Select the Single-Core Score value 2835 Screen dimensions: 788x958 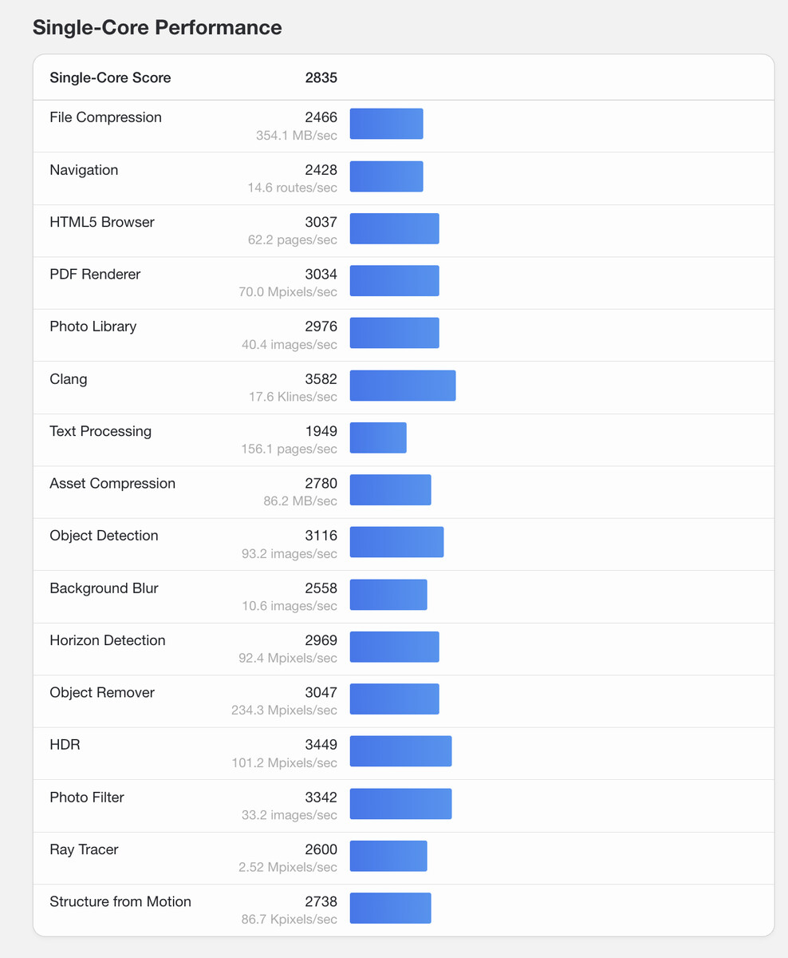coord(321,77)
